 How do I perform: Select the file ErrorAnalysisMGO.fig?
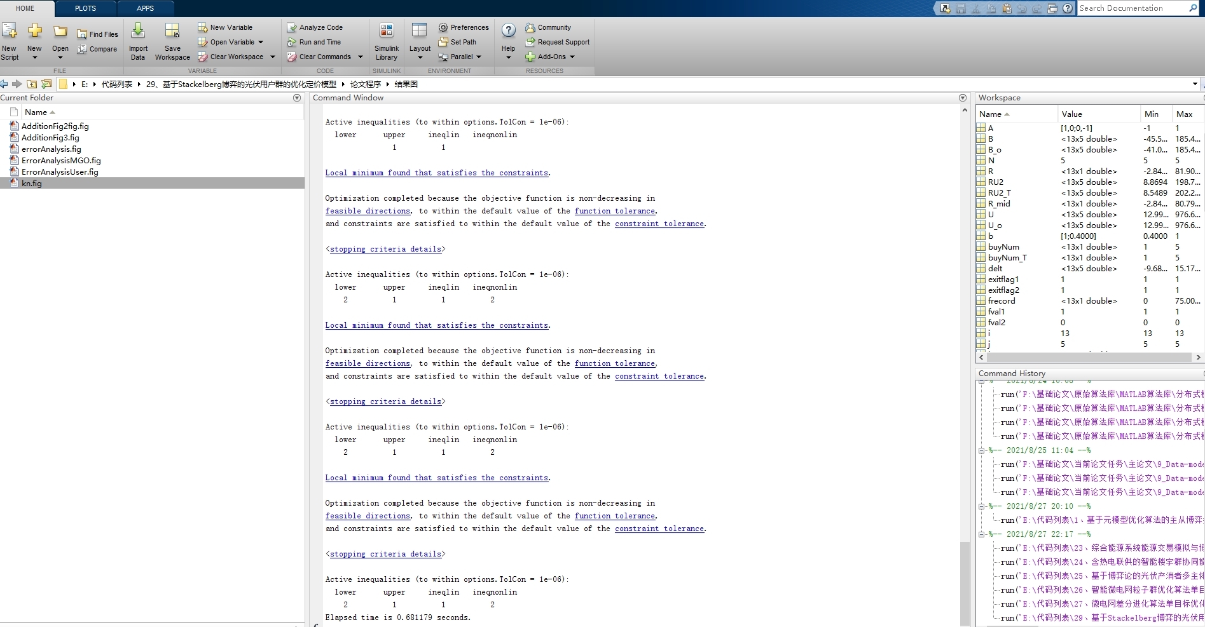point(61,161)
